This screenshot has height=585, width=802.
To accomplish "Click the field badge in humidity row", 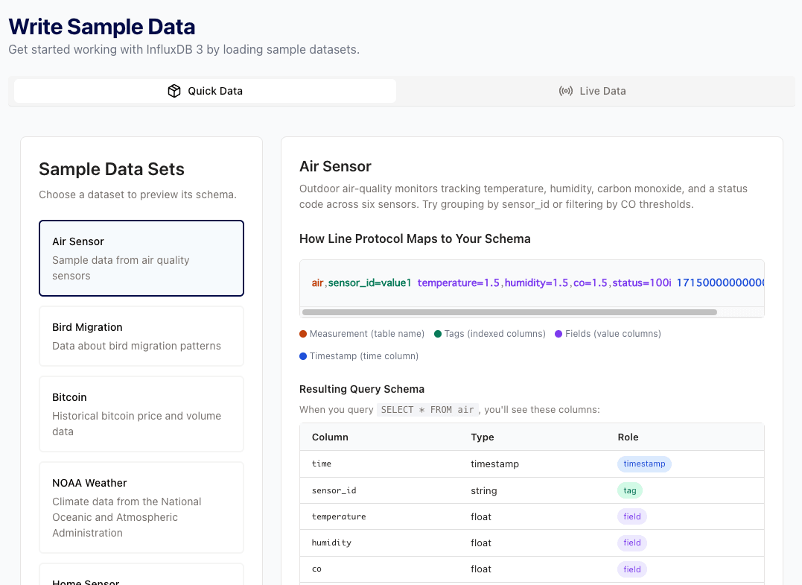I will point(632,543).
